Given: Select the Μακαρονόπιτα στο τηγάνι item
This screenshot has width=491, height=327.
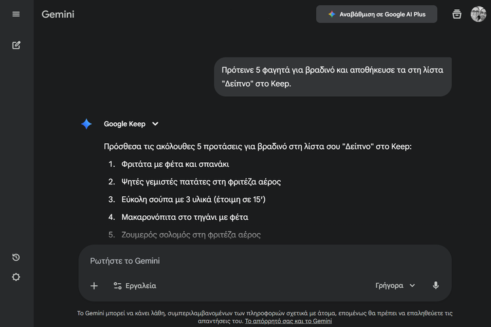Looking at the screenshot, I should click(185, 216).
